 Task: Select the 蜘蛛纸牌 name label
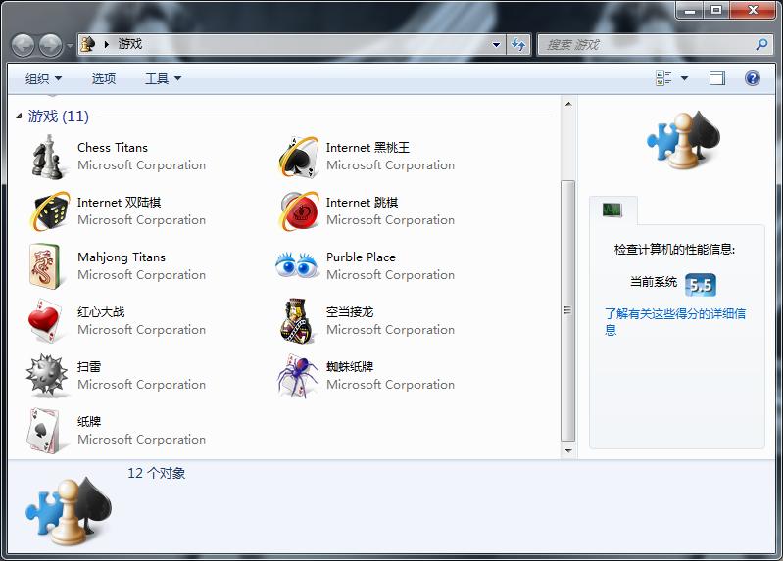[x=350, y=367]
